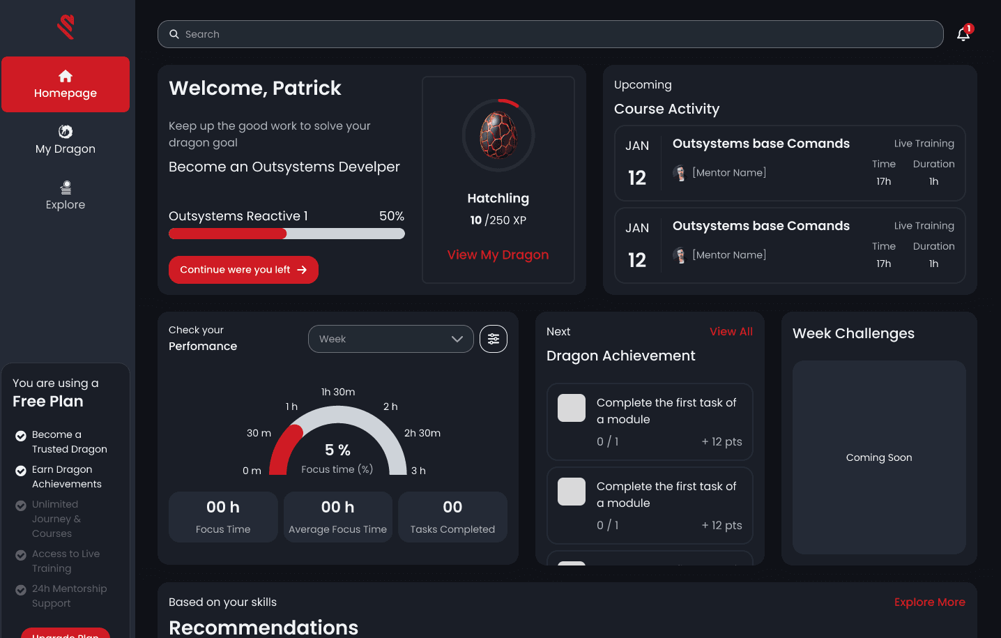Click the first achievement's grey icon box
This screenshot has width=1001, height=638.
pyautogui.click(x=572, y=408)
